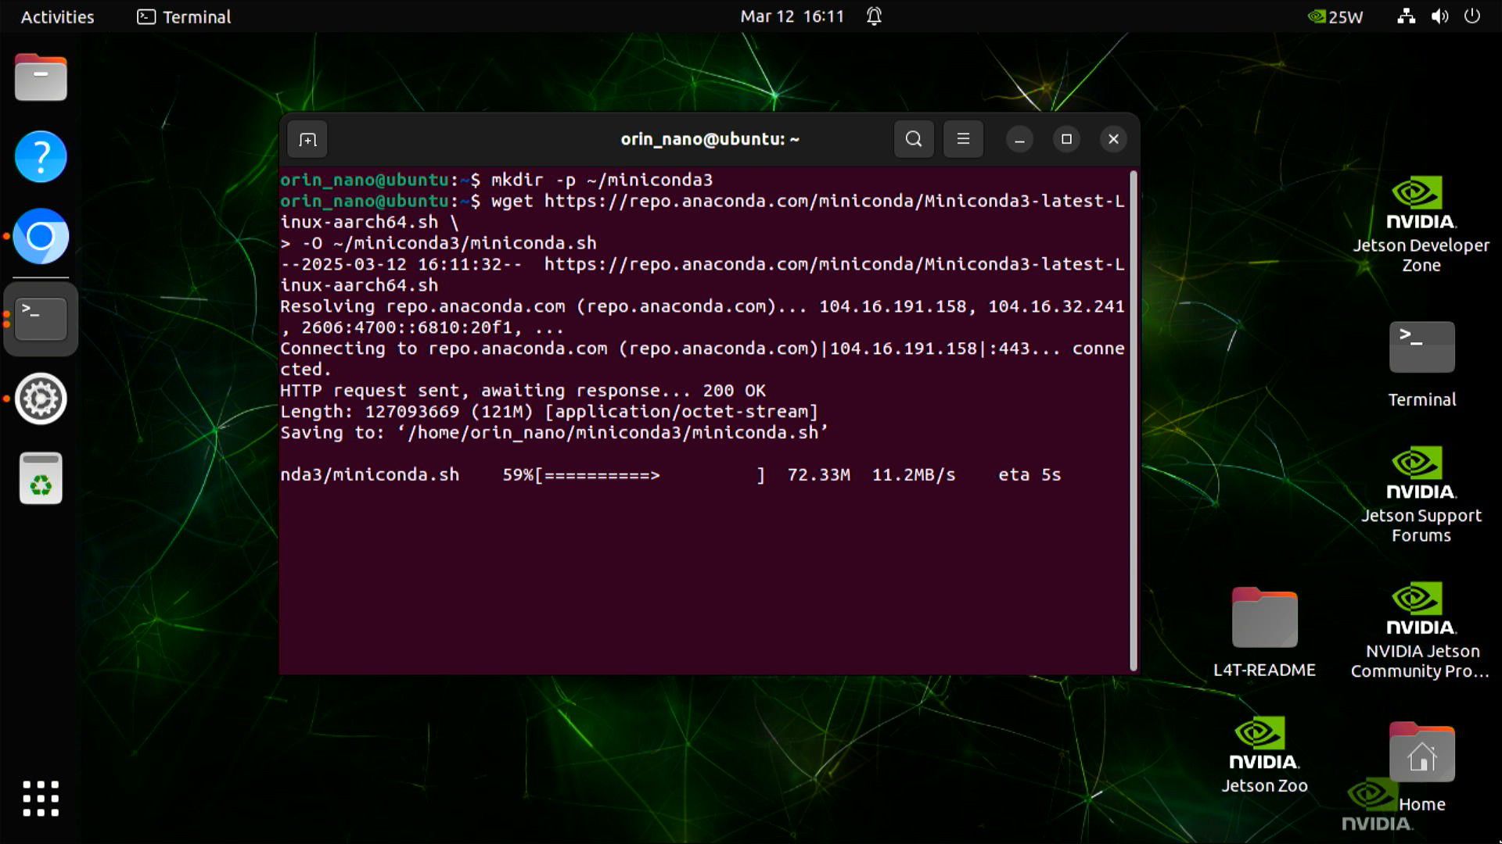Launch Chromium browser from the dock
The width and height of the screenshot is (1502, 844).
pyautogui.click(x=41, y=237)
